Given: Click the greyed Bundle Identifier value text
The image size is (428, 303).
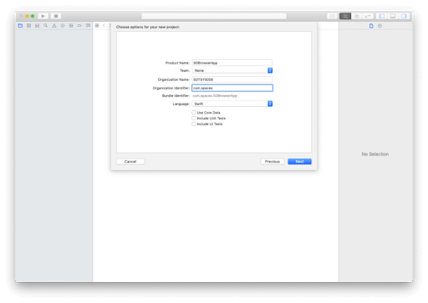Looking at the screenshot, I should (x=215, y=96).
